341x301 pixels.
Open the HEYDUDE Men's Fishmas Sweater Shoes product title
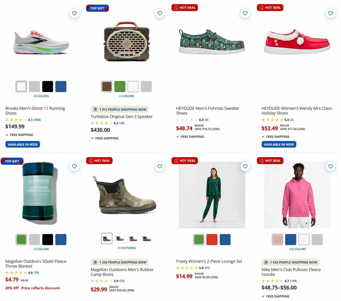tap(207, 110)
